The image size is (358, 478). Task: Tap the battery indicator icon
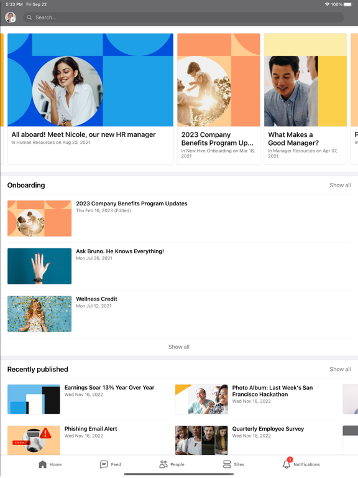[x=348, y=4]
